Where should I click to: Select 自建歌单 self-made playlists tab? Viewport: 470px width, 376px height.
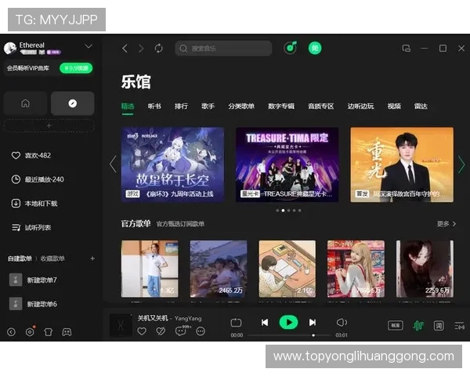[x=20, y=258]
